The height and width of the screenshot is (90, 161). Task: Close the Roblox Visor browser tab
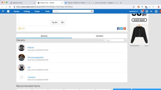tap(62, 3)
